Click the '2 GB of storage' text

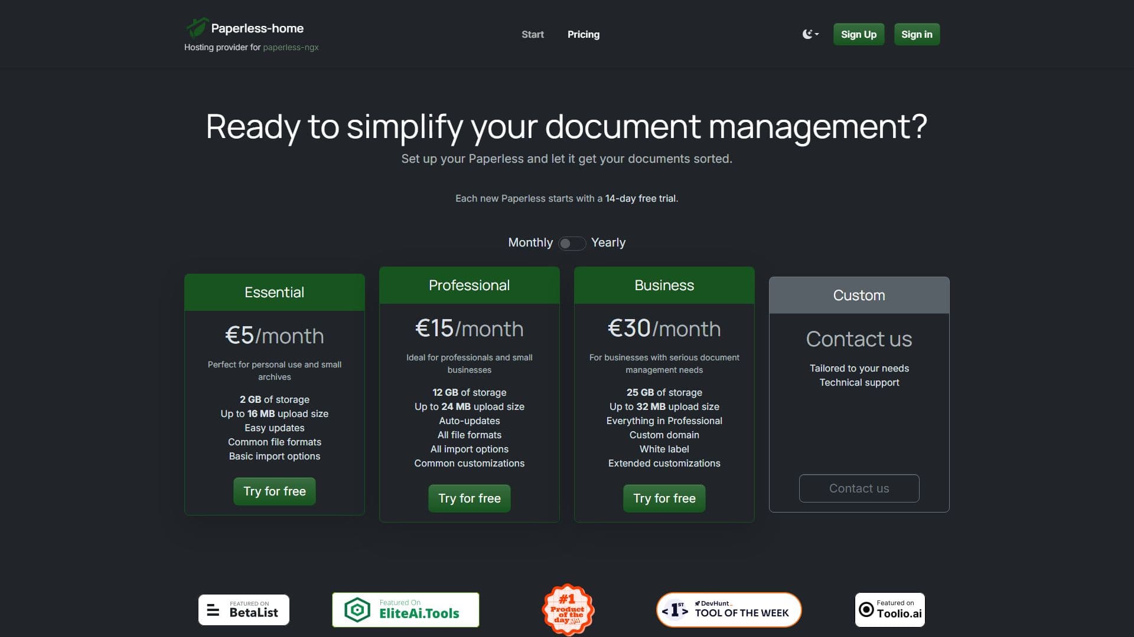point(275,399)
